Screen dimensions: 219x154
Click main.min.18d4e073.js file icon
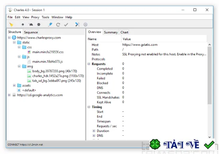pos(29,61)
